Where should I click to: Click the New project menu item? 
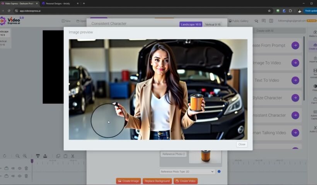[66, 21]
